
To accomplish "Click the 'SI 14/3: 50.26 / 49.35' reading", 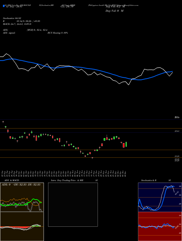I will pyautogui.click(x=28, y=21).
